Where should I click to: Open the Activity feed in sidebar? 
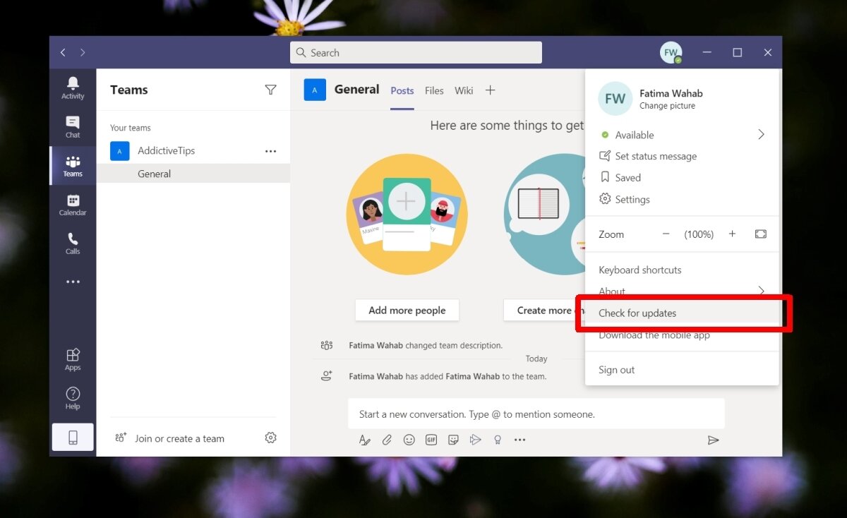click(73, 88)
